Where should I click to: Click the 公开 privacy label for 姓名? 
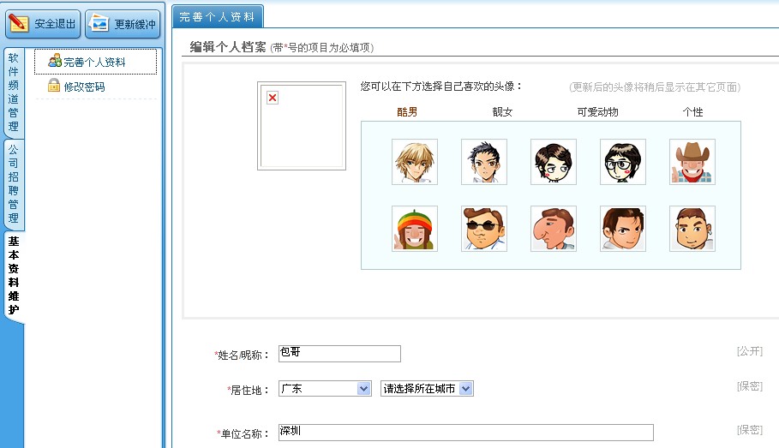click(x=750, y=351)
